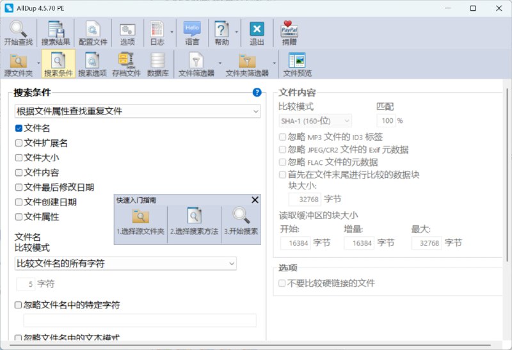The width and height of the screenshot is (512, 350).
Task: Click the vertical scrollbar on the right
Action: (507, 175)
